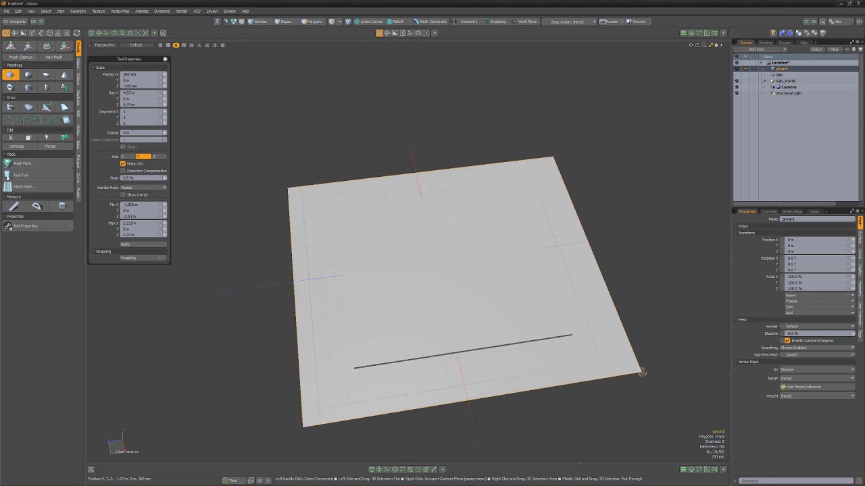Select the ground item in the scene tree
Viewport: 865px width, 486px height.
pos(781,69)
